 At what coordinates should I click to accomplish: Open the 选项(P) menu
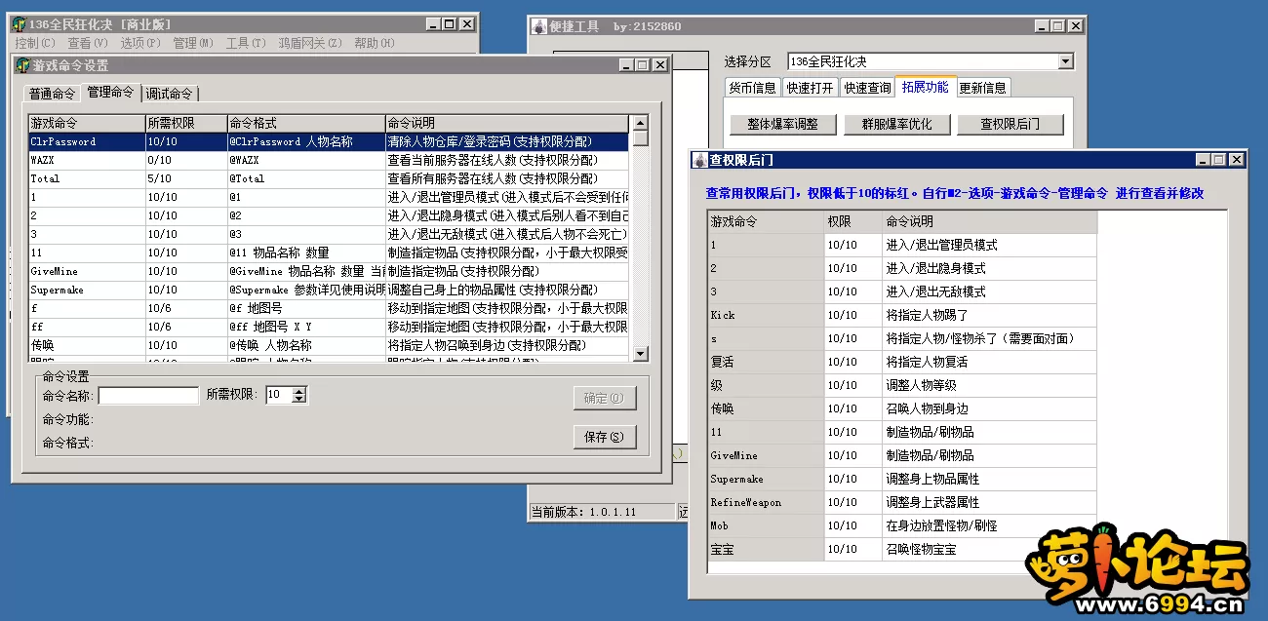click(140, 43)
